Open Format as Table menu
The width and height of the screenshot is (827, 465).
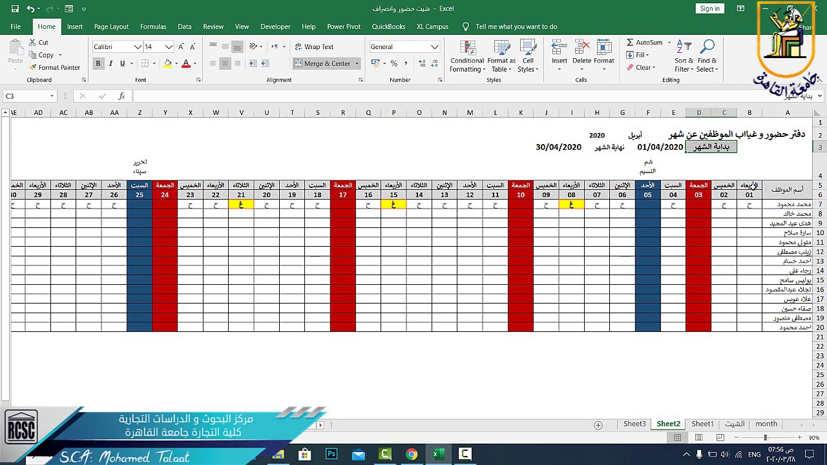(502, 56)
